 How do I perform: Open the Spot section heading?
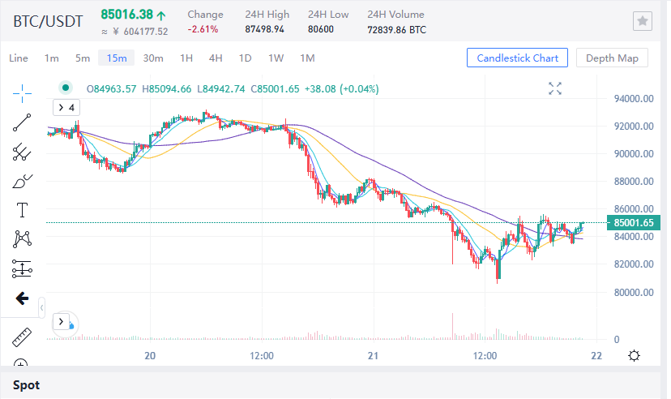coord(26,385)
